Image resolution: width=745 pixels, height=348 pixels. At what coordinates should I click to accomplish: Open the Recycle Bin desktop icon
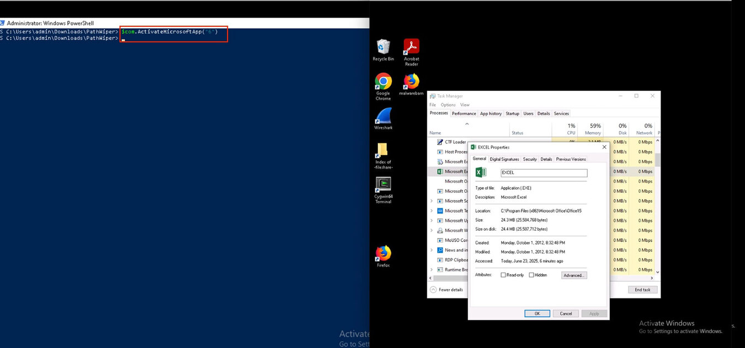click(383, 47)
